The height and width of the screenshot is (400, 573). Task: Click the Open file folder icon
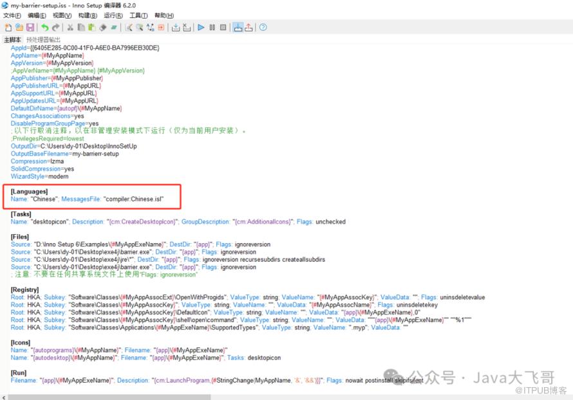(19, 28)
